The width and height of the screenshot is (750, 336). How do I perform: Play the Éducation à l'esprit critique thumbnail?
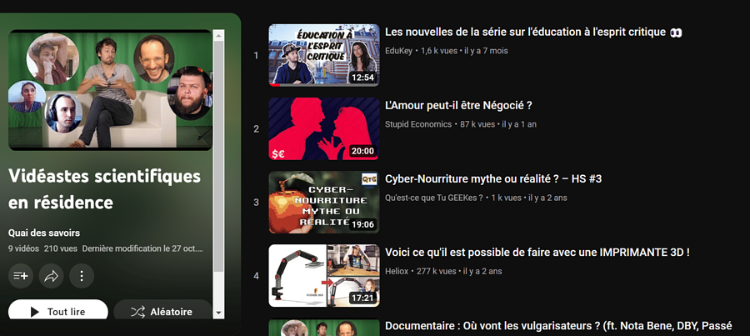(323, 55)
